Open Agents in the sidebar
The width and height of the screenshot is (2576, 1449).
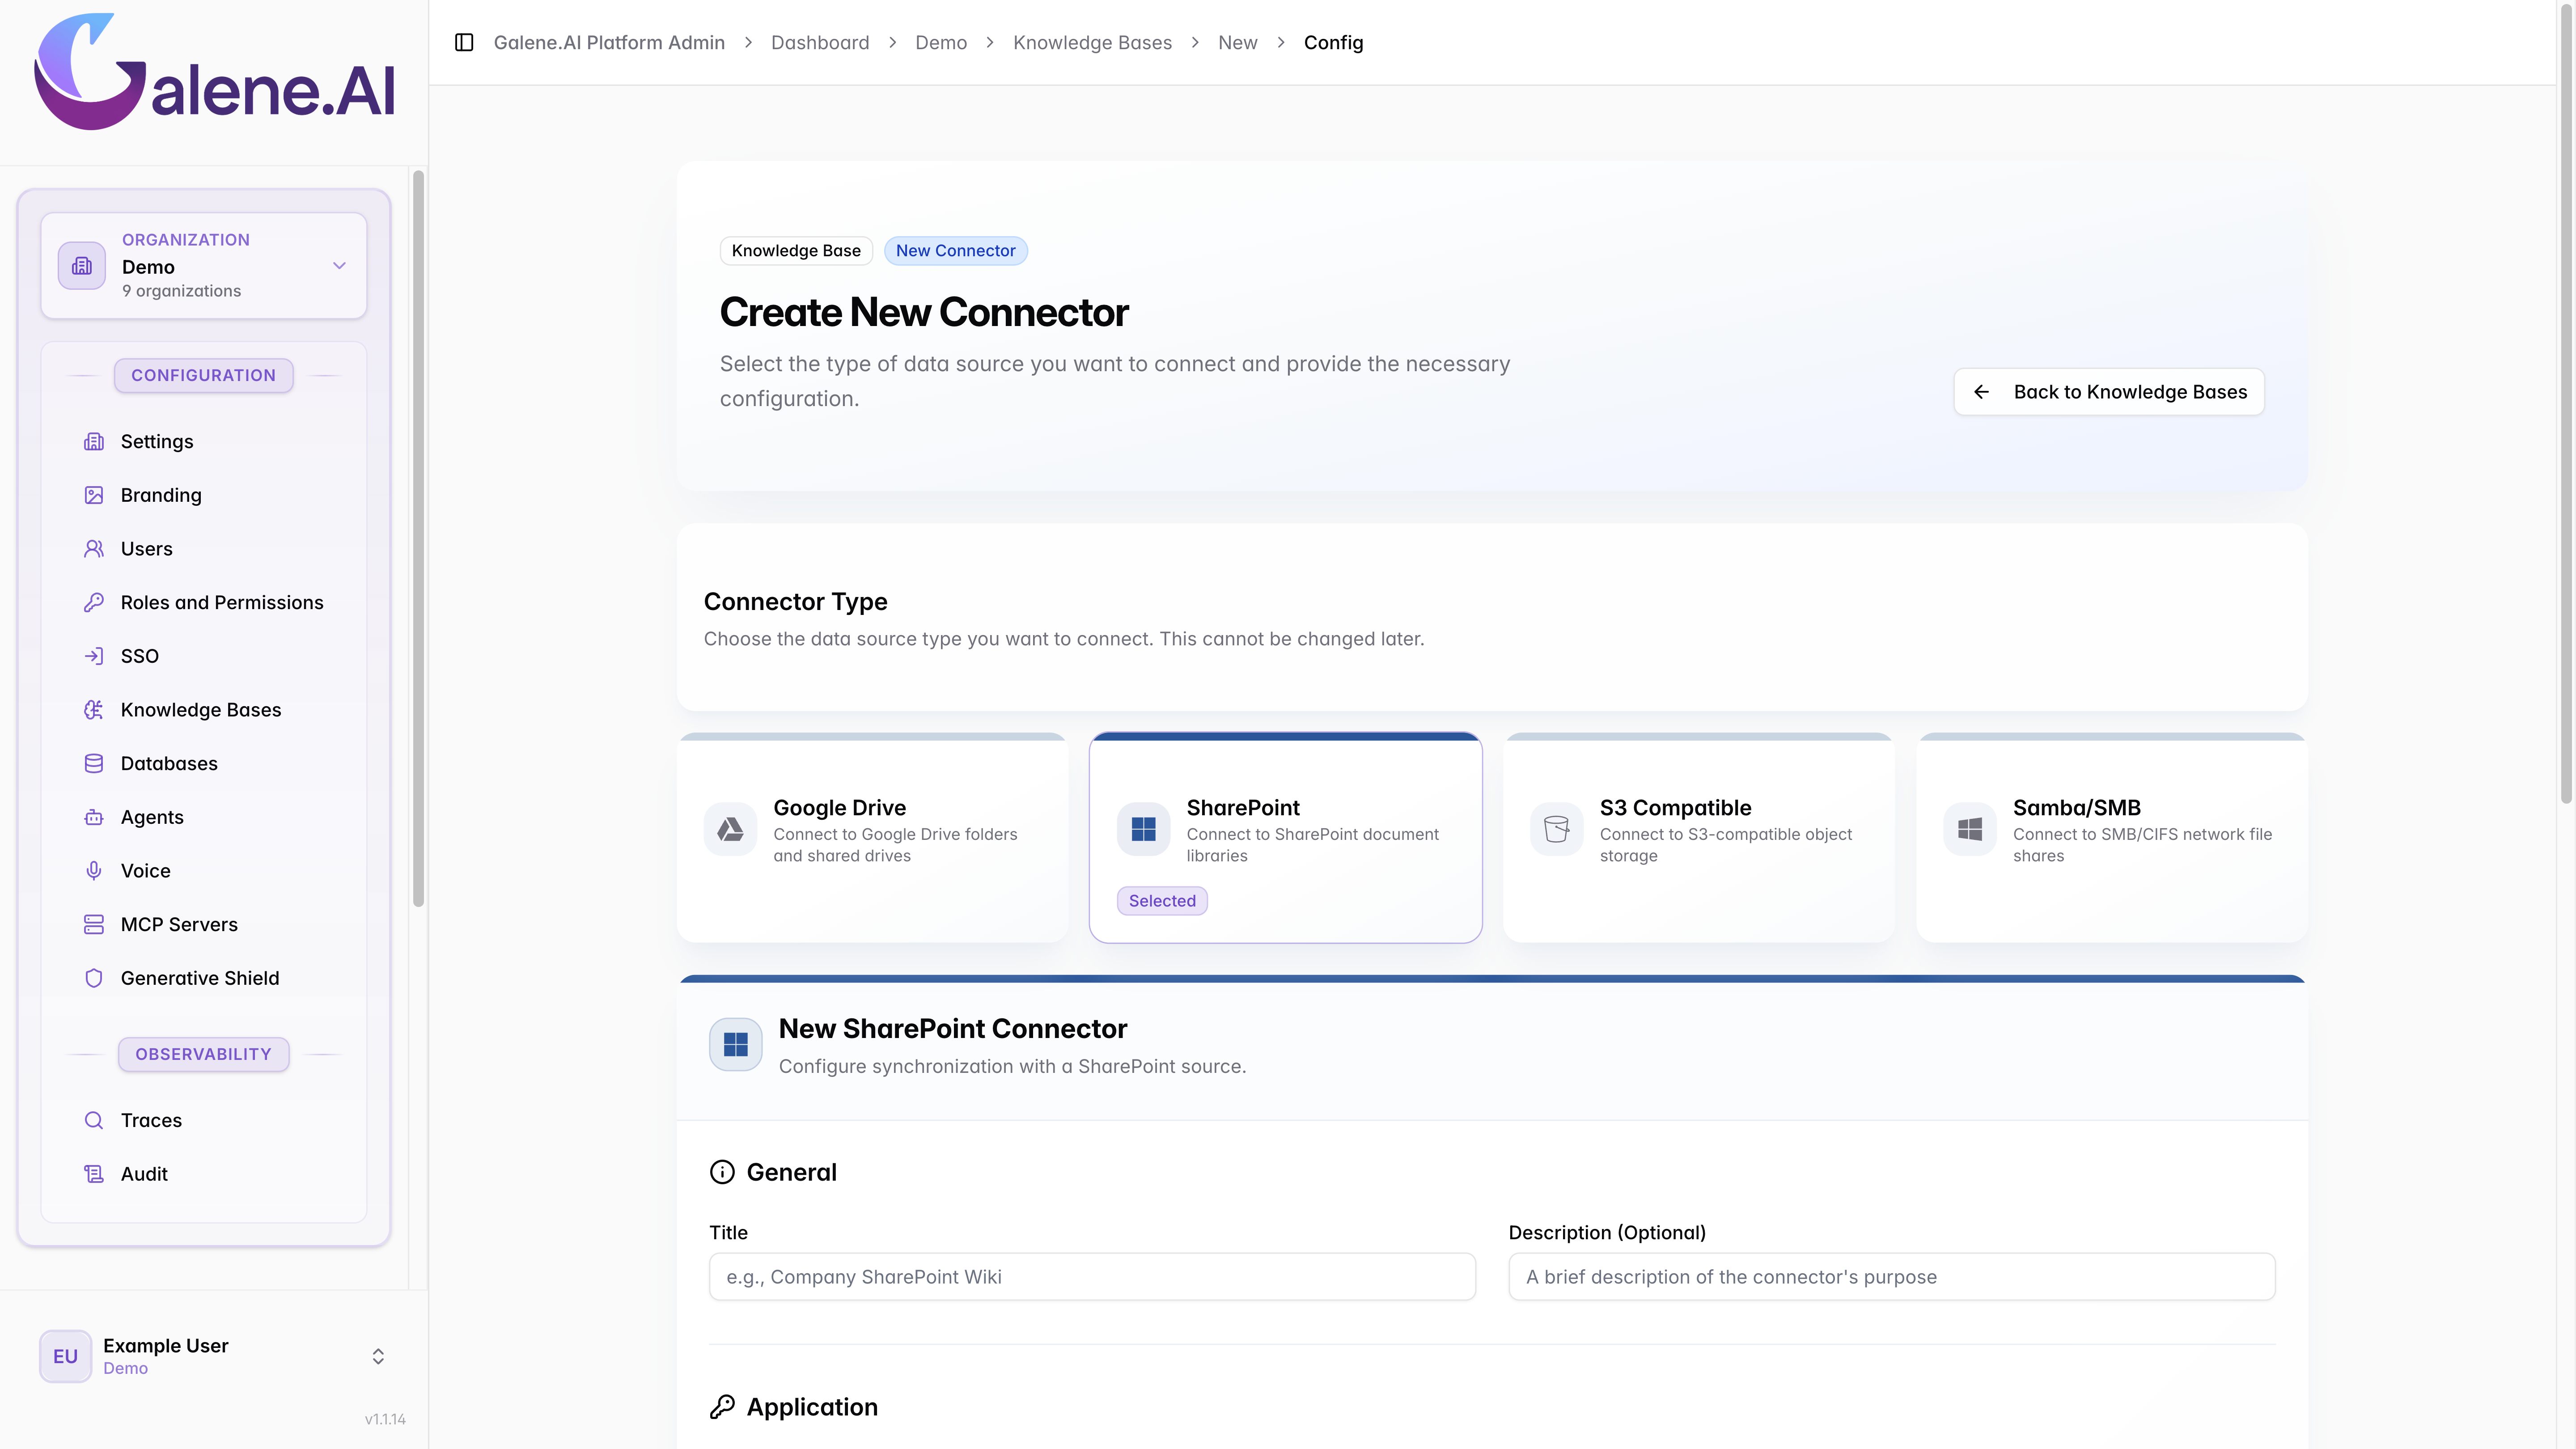204,817
